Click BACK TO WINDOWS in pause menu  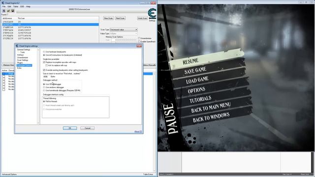211,117
